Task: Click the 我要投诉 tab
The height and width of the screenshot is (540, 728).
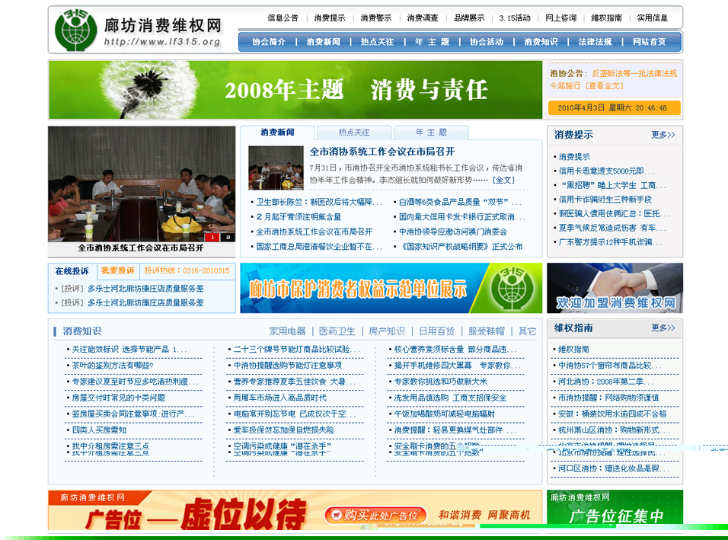Action: [118, 270]
